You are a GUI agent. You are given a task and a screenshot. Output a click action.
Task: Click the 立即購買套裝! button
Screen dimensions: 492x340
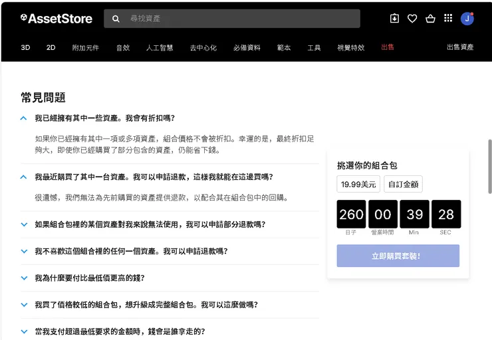click(x=398, y=256)
